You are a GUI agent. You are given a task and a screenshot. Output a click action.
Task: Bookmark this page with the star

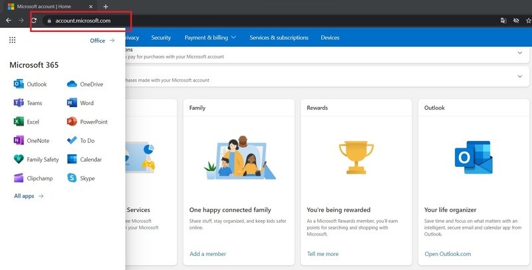tap(528, 21)
